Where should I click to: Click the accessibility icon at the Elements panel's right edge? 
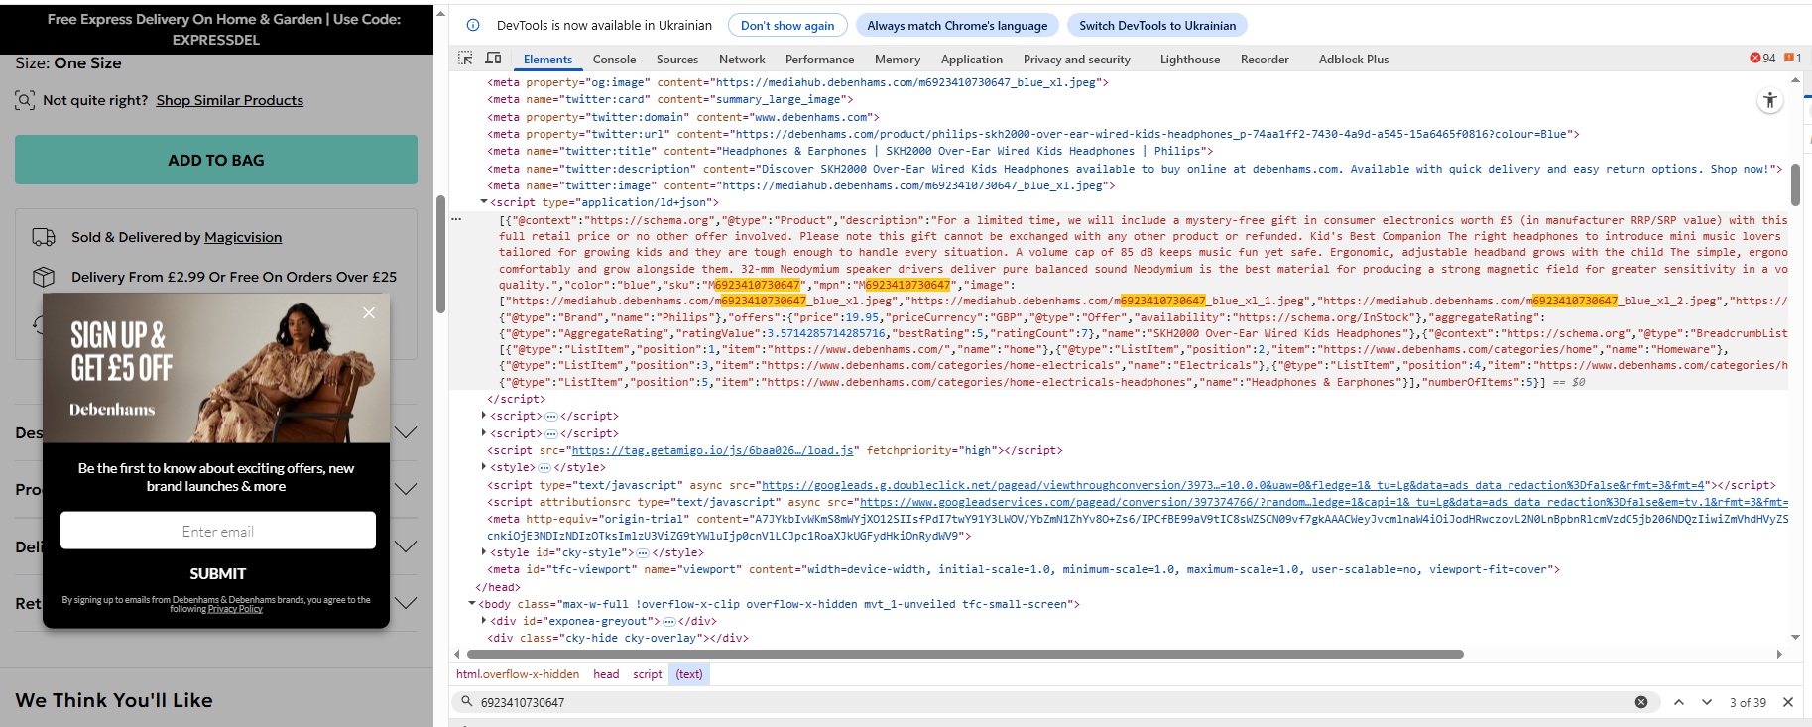(1770, 100)
